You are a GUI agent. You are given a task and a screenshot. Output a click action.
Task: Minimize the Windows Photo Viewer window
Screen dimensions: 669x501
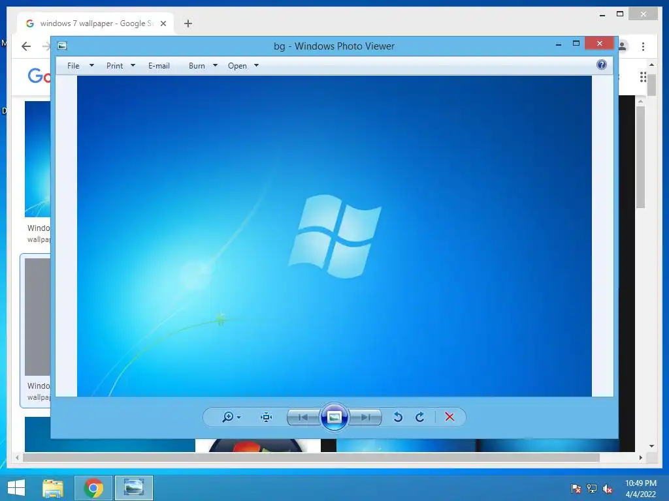tap(559, 44)
